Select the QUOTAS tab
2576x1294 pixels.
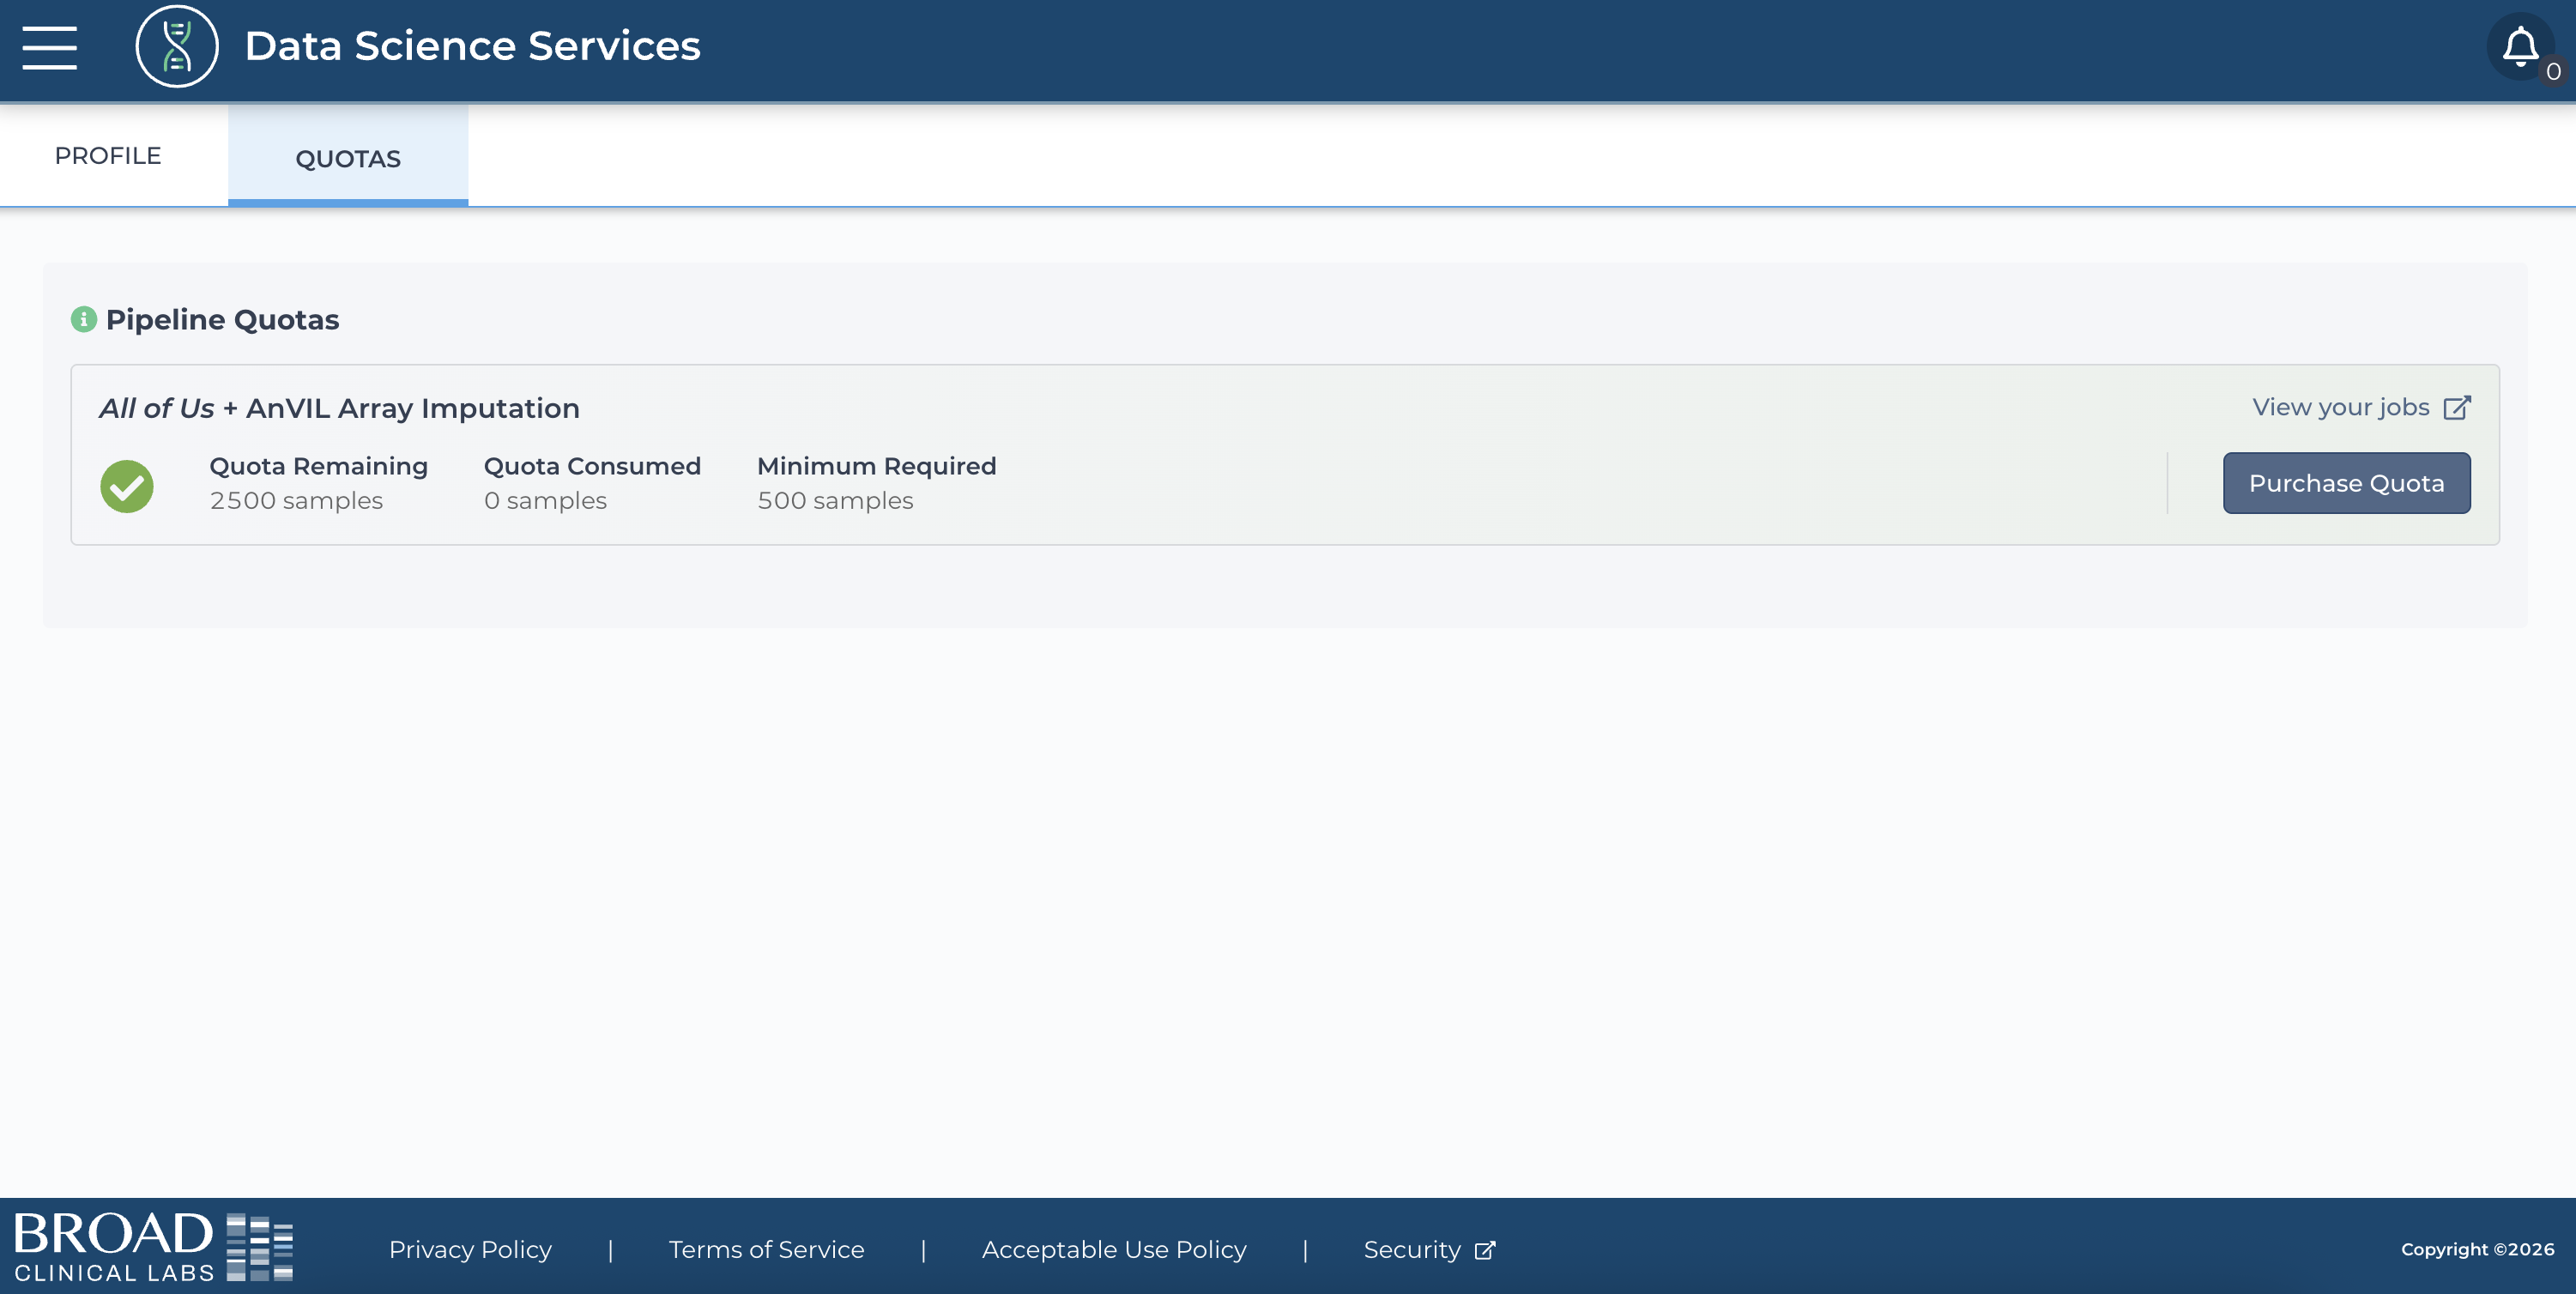pos(348,158)
